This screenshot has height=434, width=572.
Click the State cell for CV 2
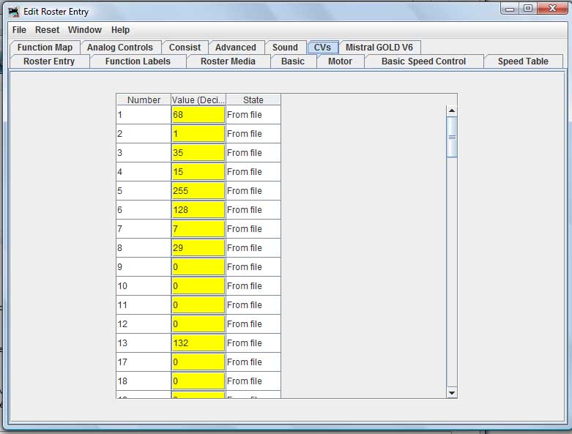coord(253,134)
